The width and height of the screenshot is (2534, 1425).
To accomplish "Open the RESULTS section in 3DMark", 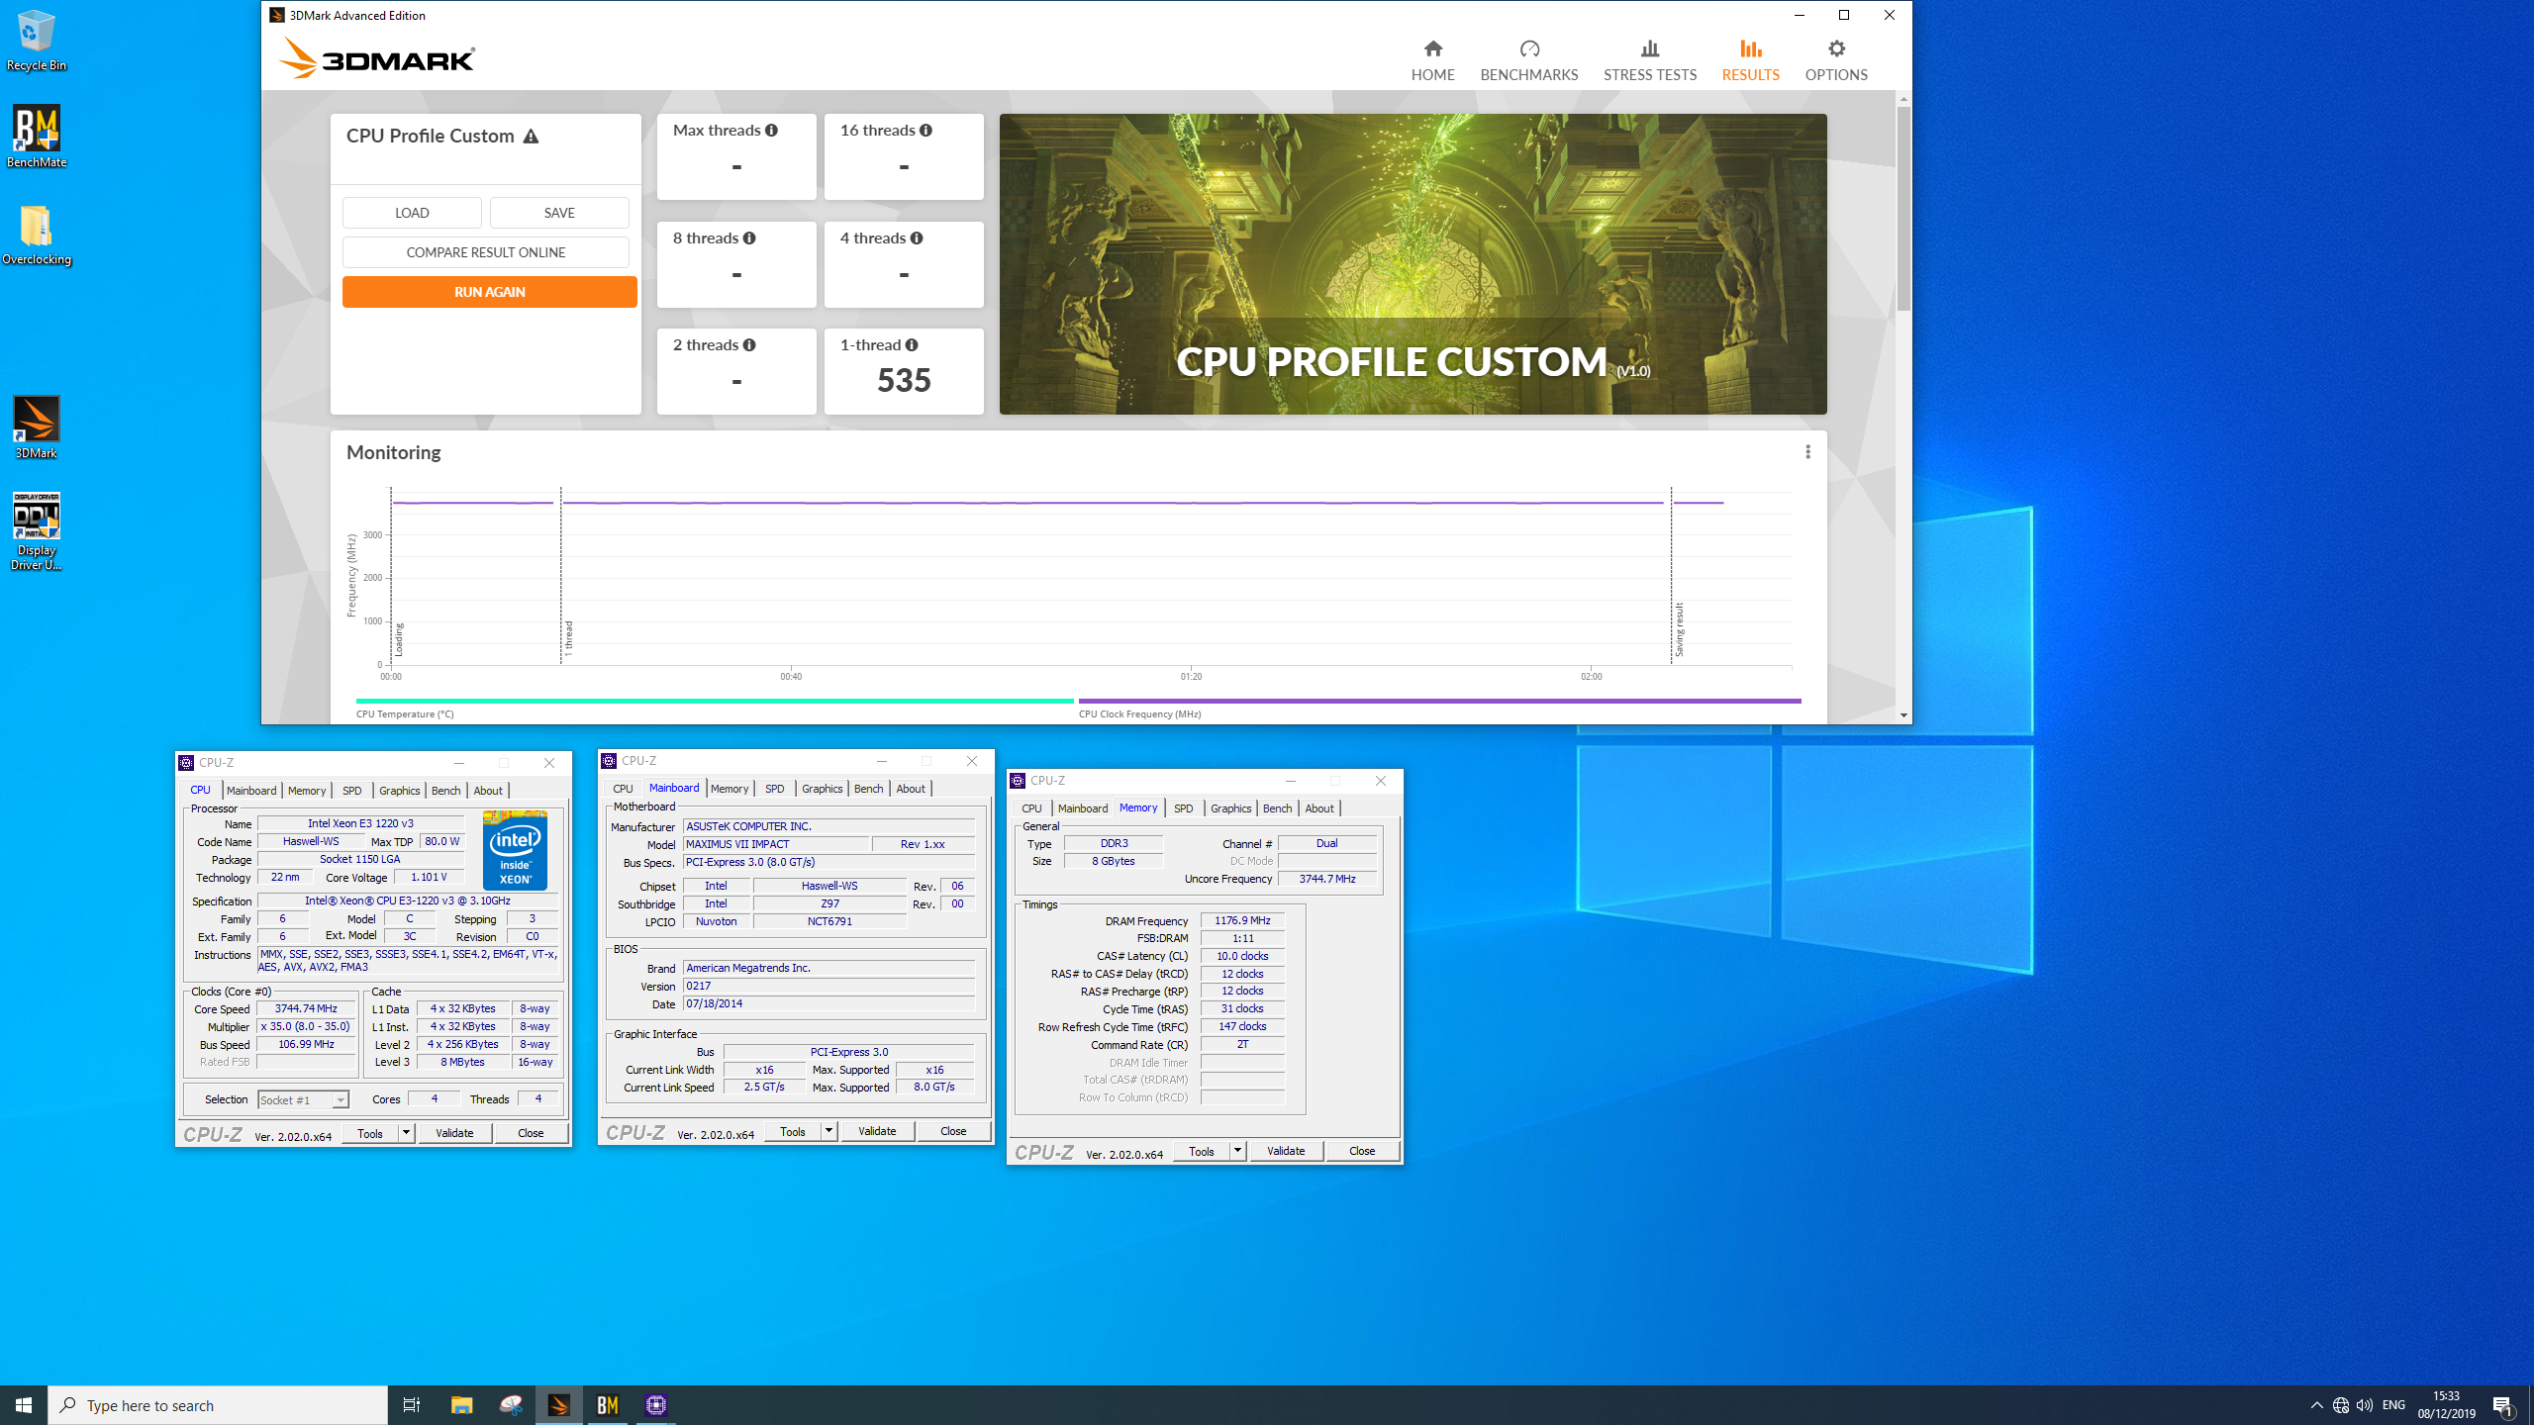I will (1750, 60).
